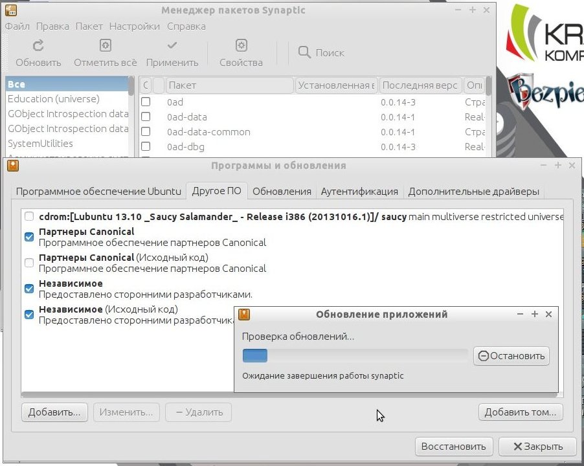
Task: Sort by the Пакет column header
Action: [x=229, y=85]
